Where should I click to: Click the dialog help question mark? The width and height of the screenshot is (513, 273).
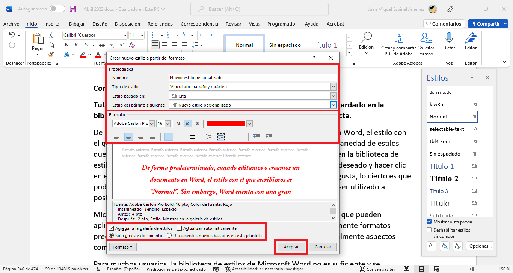[x=314, y=58]
